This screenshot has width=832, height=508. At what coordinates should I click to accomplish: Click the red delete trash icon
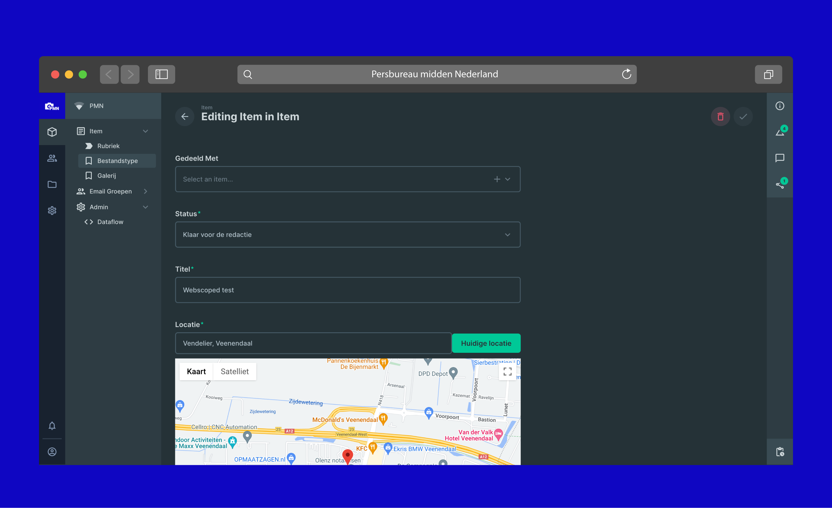point(720,117)
